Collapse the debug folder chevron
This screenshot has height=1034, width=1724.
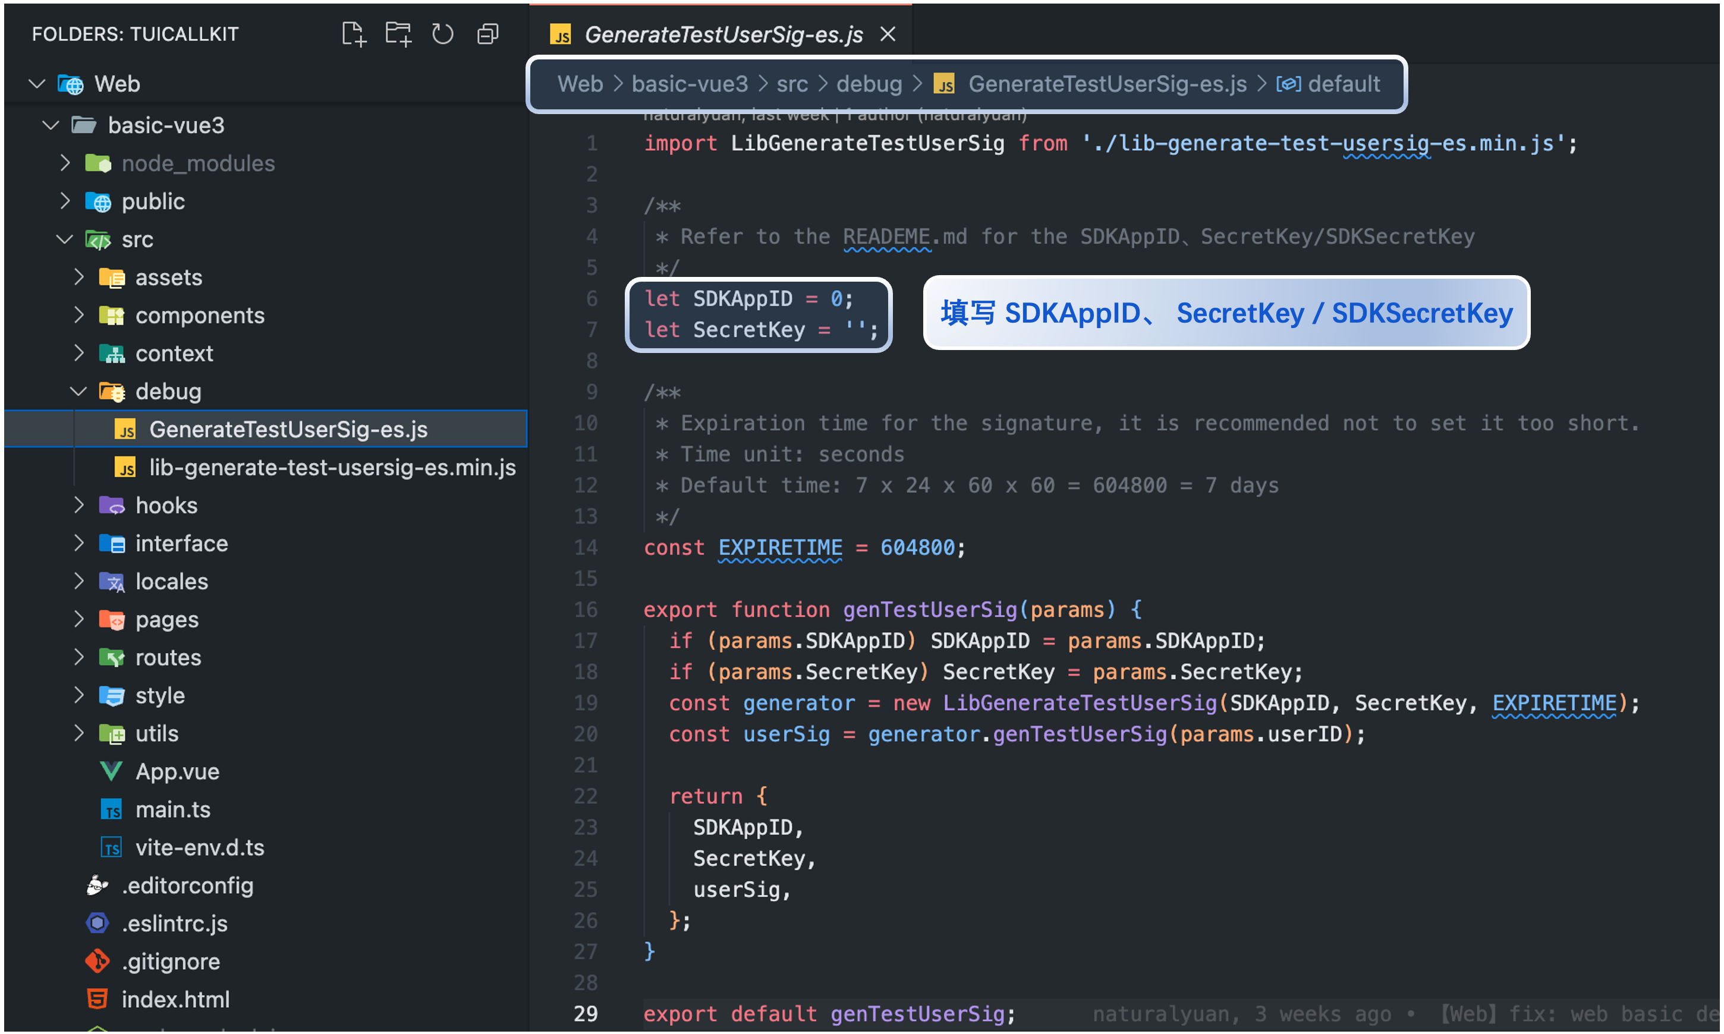pyautogui.click(x=78, y=391)
